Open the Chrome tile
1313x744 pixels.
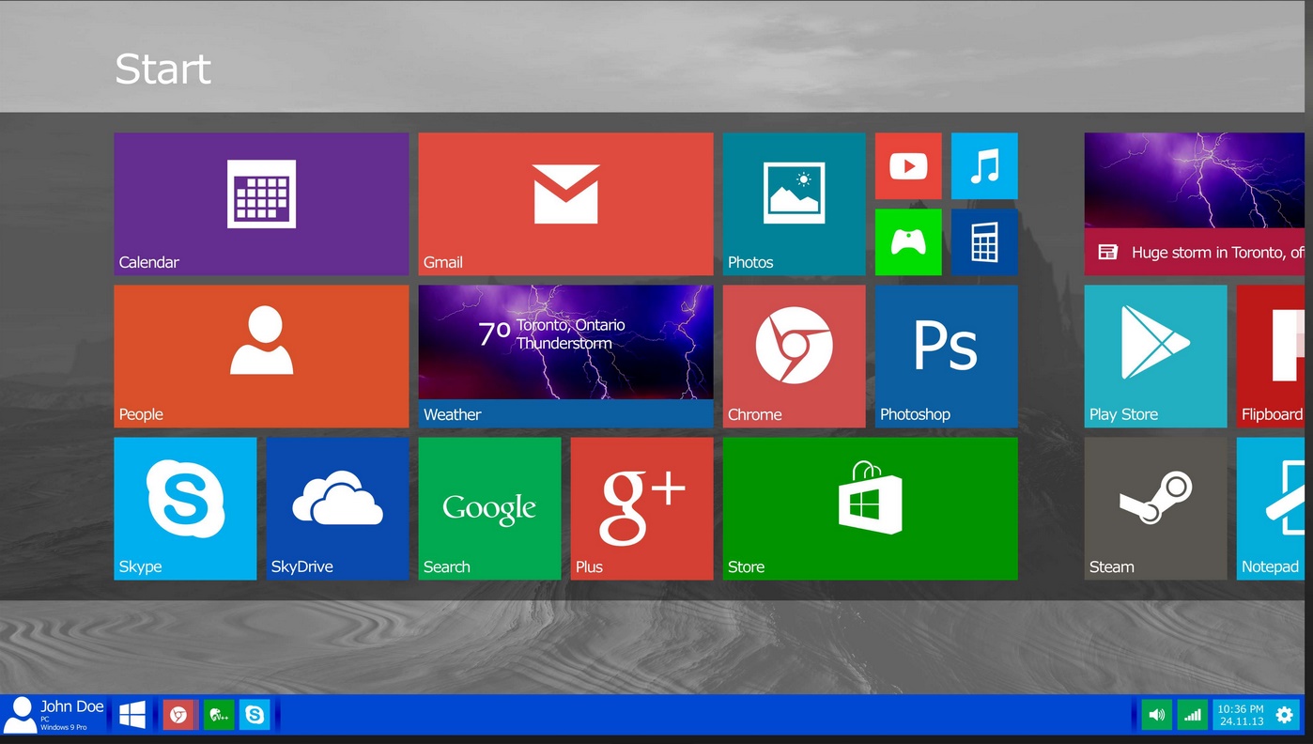point(794,356)
